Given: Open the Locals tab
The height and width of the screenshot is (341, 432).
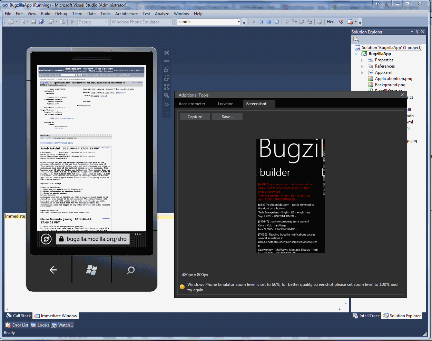Looking at the screenshot, I should coord(40,325).
